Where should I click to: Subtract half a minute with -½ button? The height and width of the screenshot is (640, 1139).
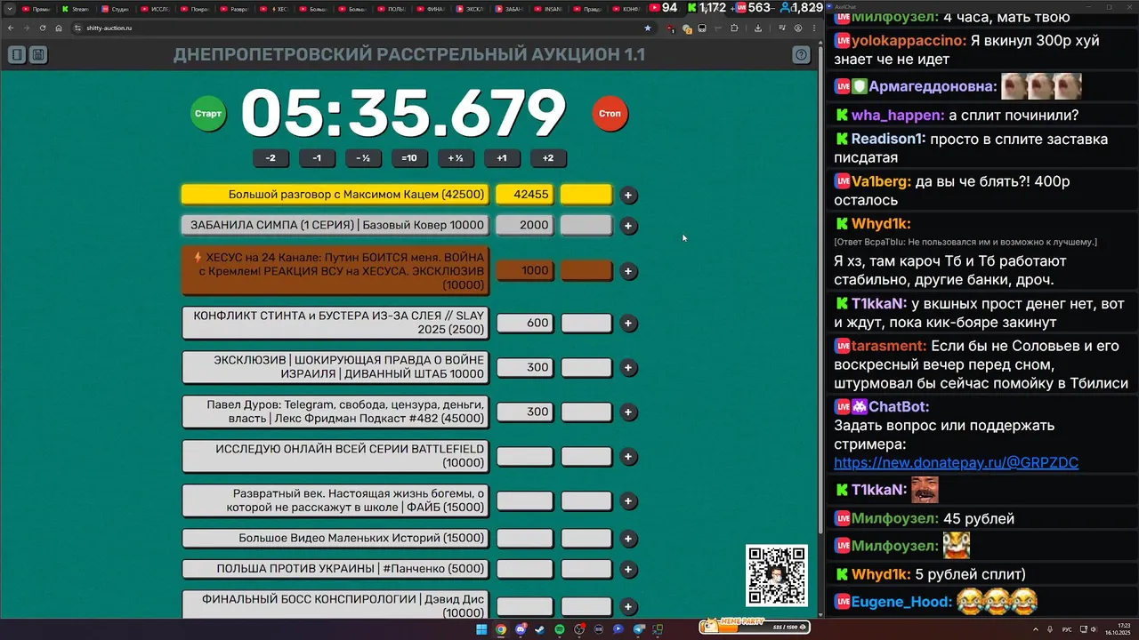pyautogui.click(x=363, y=158)
